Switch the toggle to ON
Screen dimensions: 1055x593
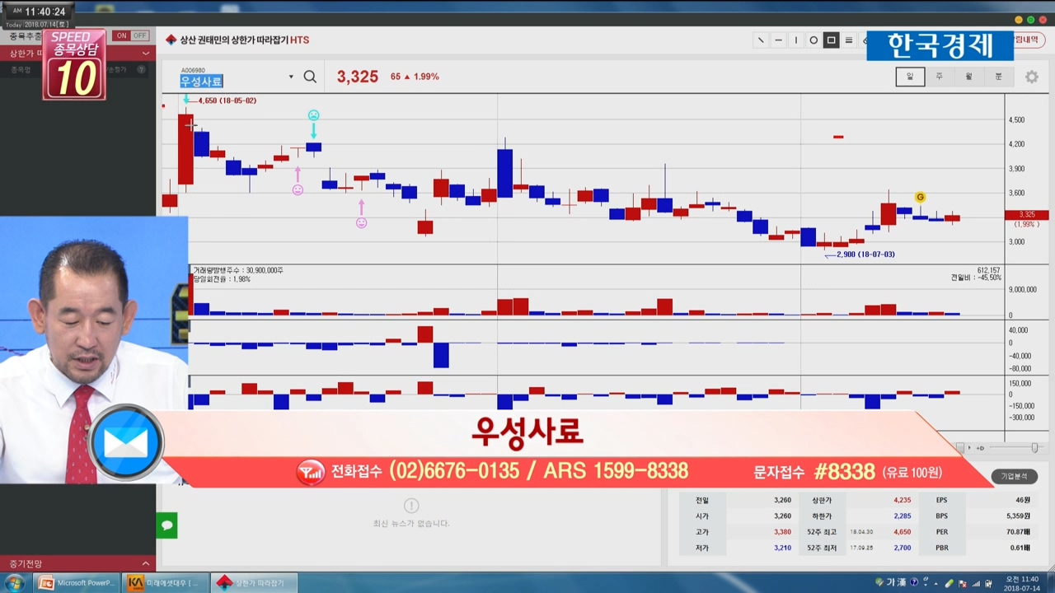(122, 35)
